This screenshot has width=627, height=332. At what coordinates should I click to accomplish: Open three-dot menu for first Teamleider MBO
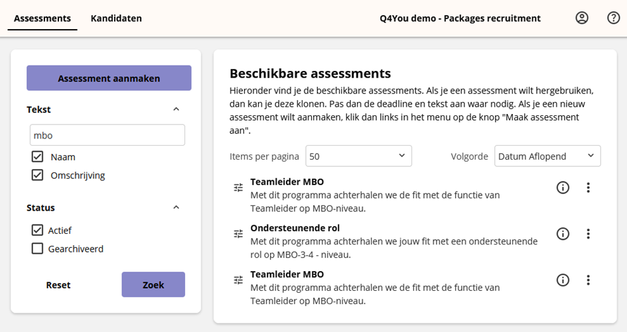pos(588,188)
